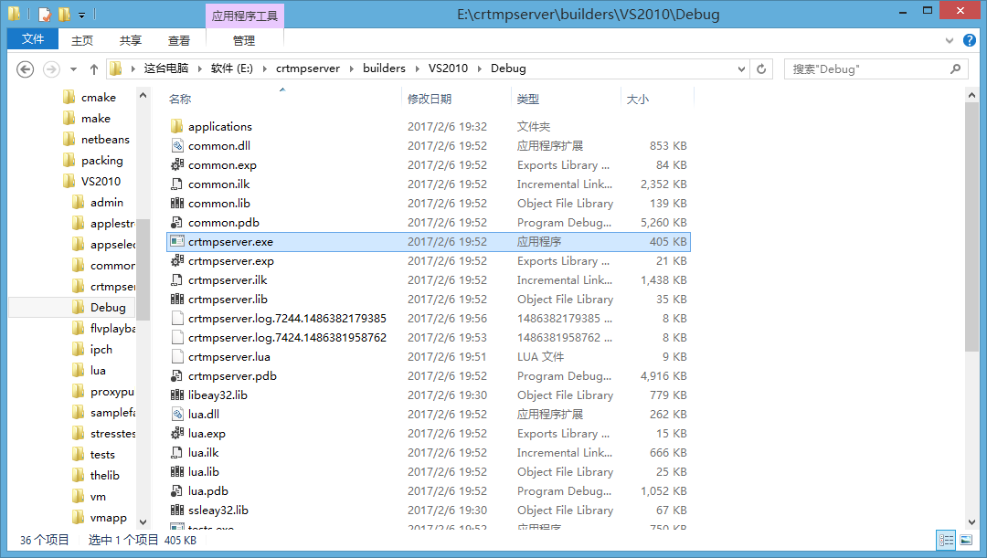Open the recent locations dropdown

point(74,69)
